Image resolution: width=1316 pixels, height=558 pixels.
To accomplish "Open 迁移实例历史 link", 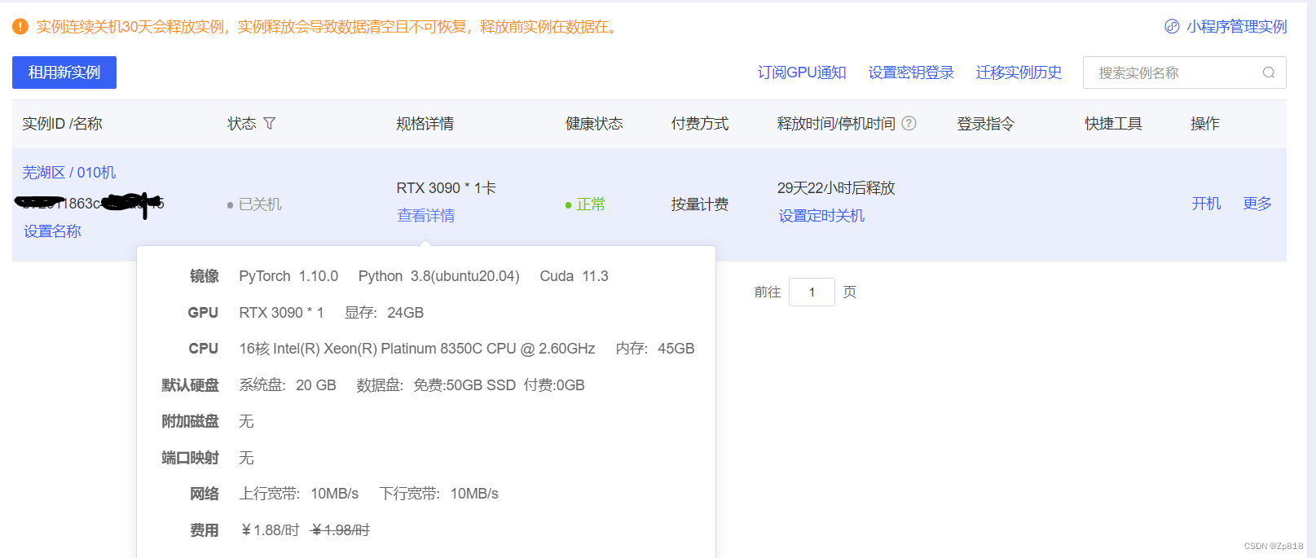I will pos(1019,72).
